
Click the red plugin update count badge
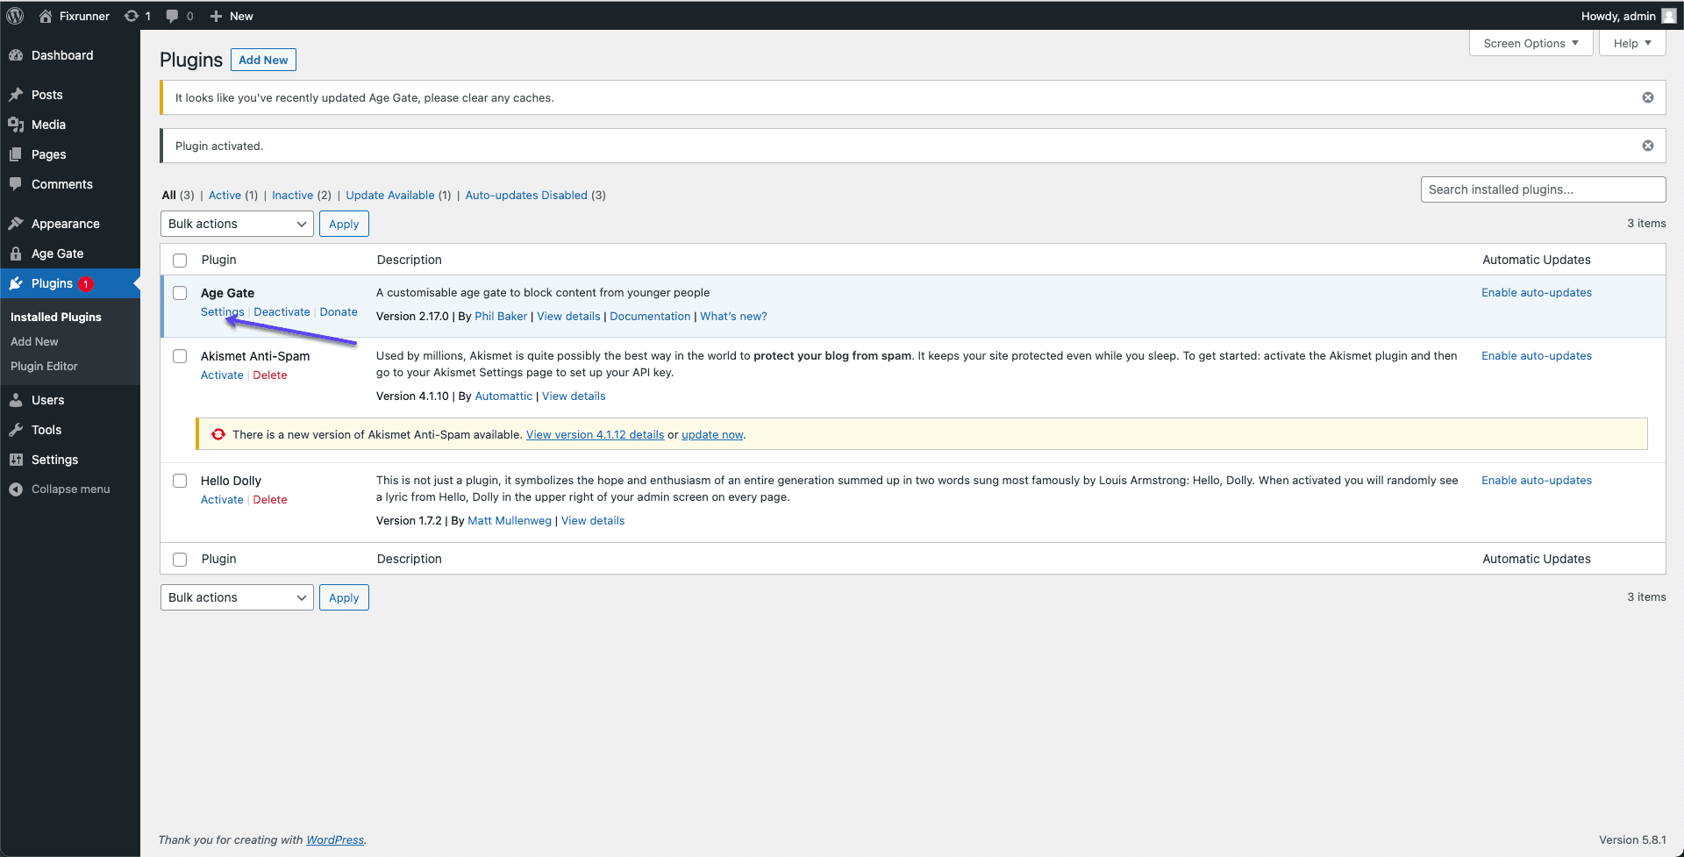click(86, 284)
